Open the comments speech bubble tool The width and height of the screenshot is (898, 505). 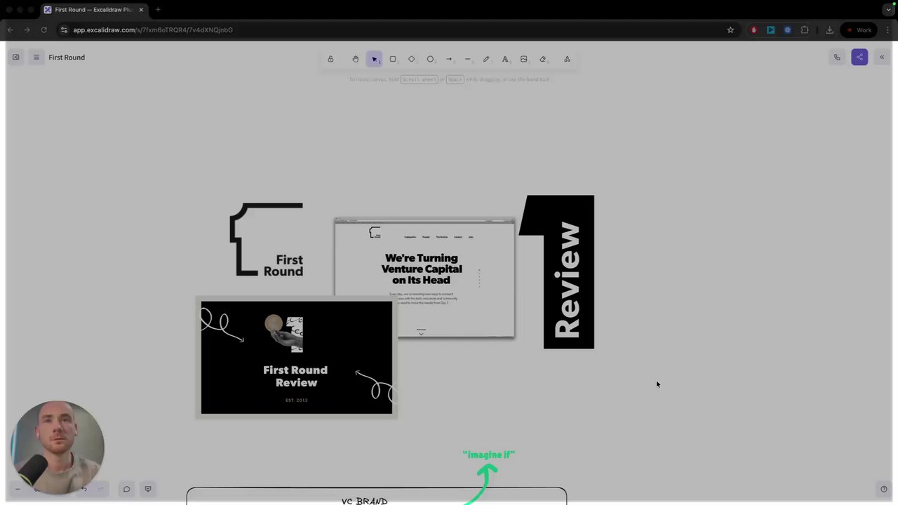(126, 489)
